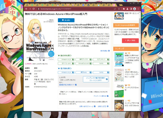
Task: Switch to the pink heart icon tab
Action: [68, 5]
